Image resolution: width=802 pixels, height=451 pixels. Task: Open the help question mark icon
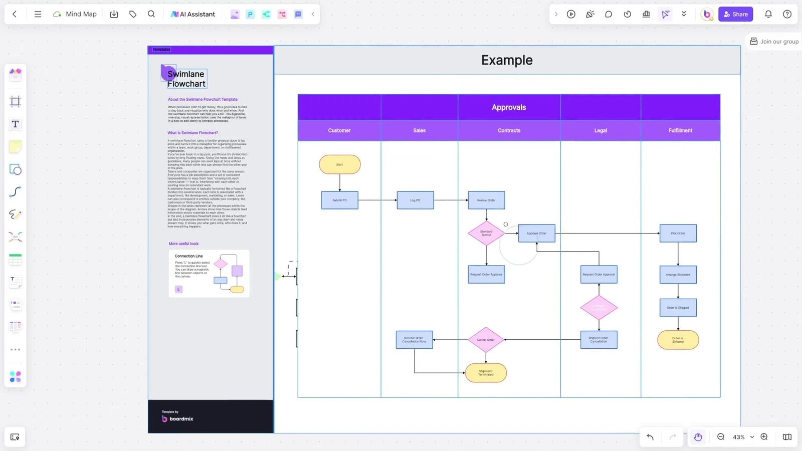tap(787, 14)
